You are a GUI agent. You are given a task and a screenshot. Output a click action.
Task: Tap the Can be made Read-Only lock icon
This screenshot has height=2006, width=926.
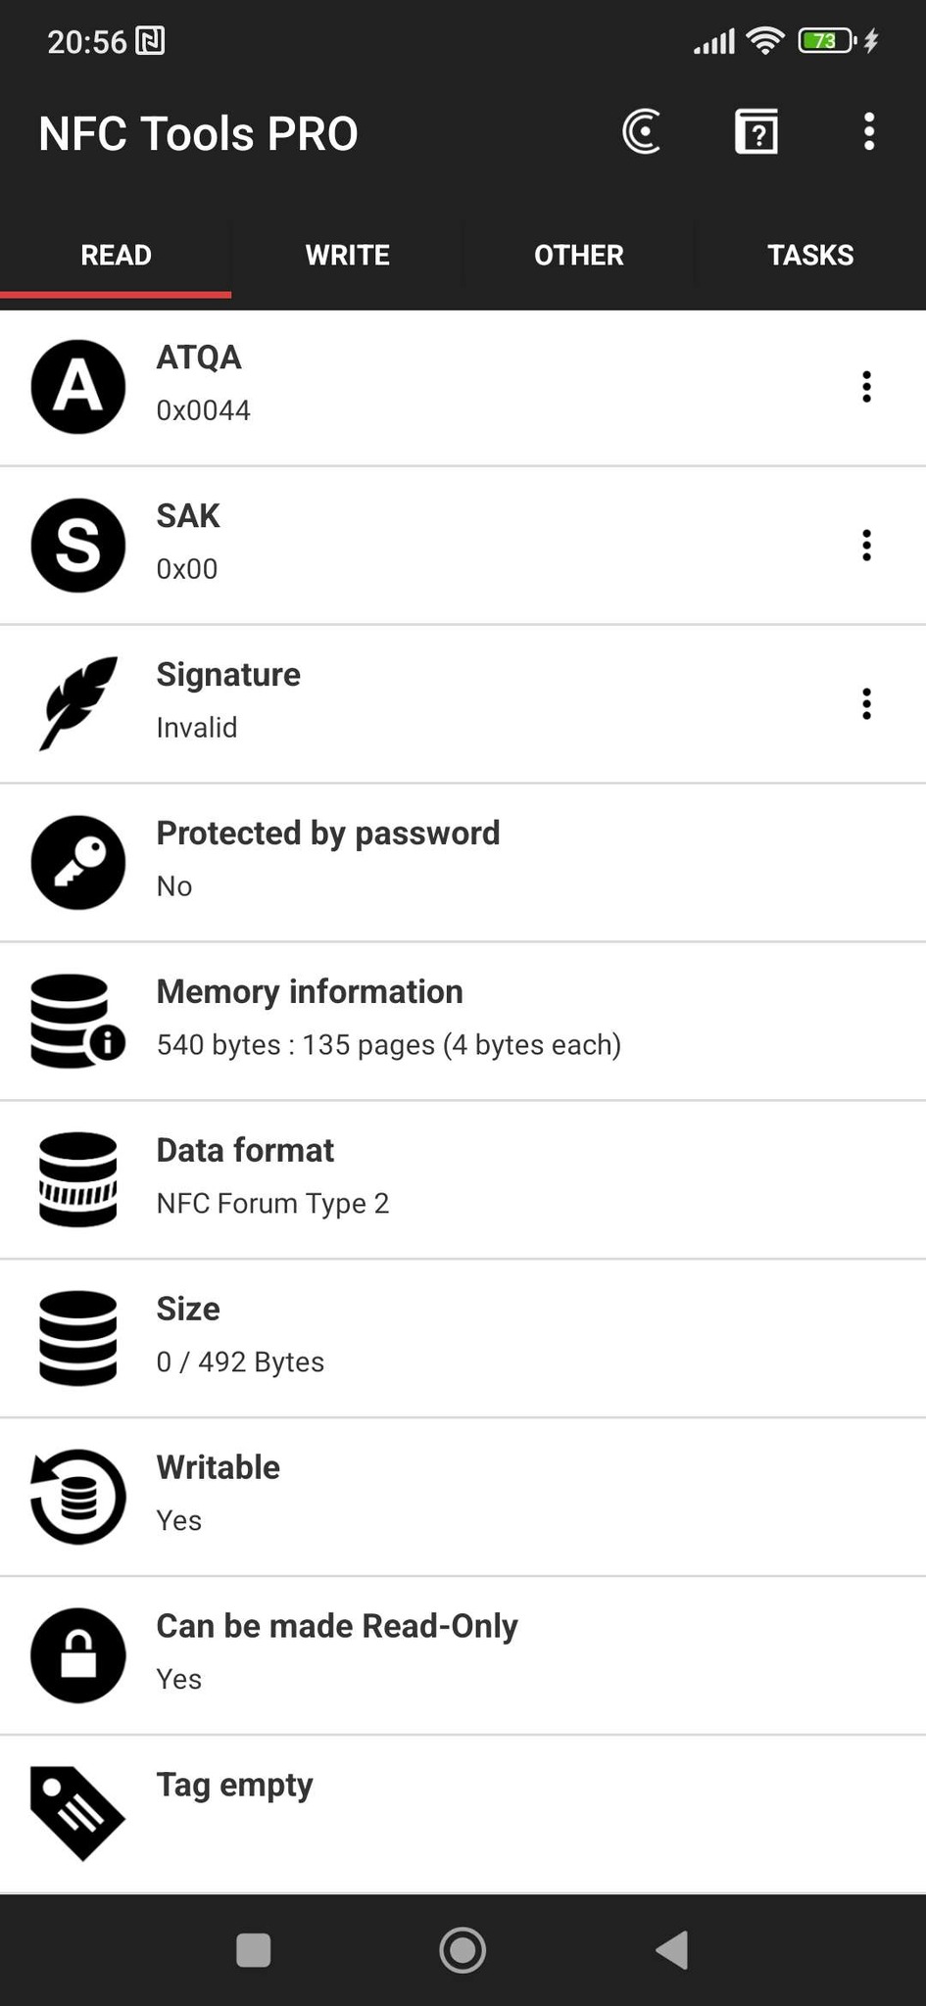click(x=78, y=1656)
